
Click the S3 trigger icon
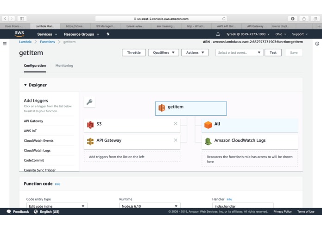click(x=90, y=125)
